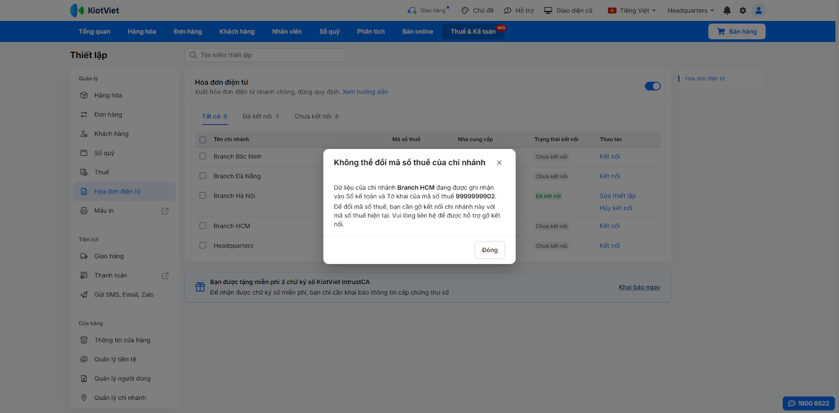
Task: Open the Phân tích menu
Action: (x=371, y=31)
